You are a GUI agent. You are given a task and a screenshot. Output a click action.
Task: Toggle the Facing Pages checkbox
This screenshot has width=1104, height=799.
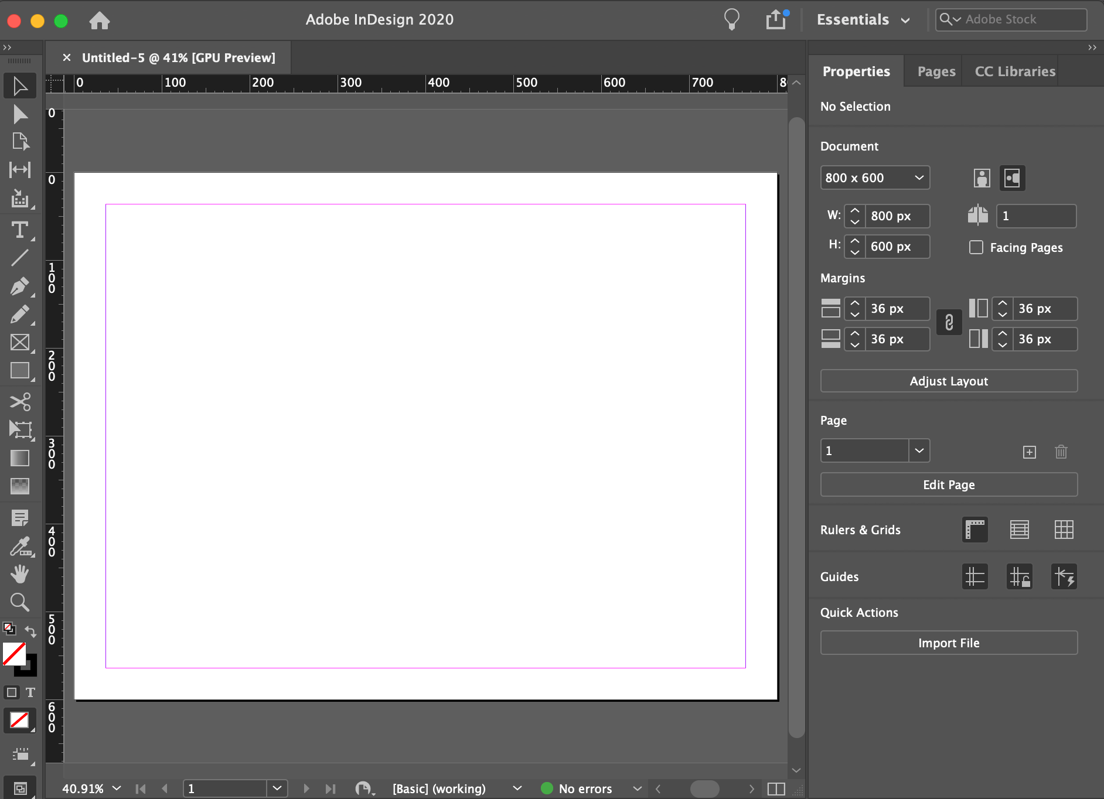pyautogui.click(x=976, y=247)
